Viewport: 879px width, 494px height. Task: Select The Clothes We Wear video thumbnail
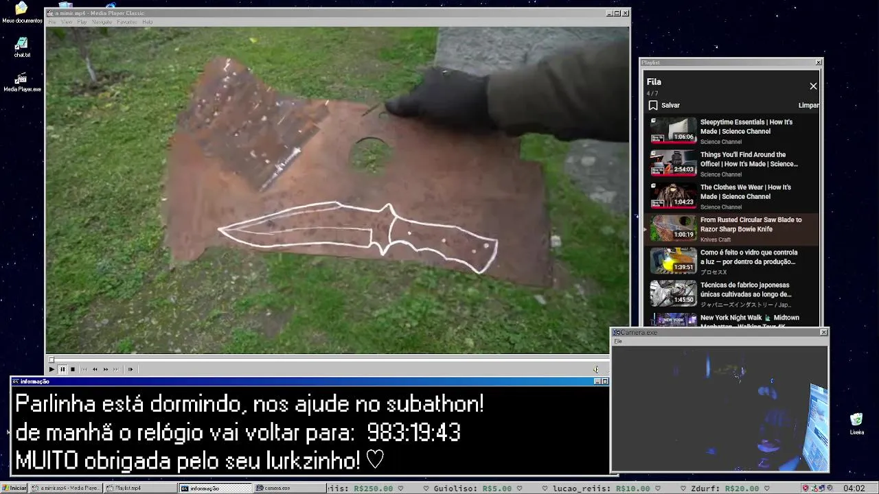click(674, 196)
